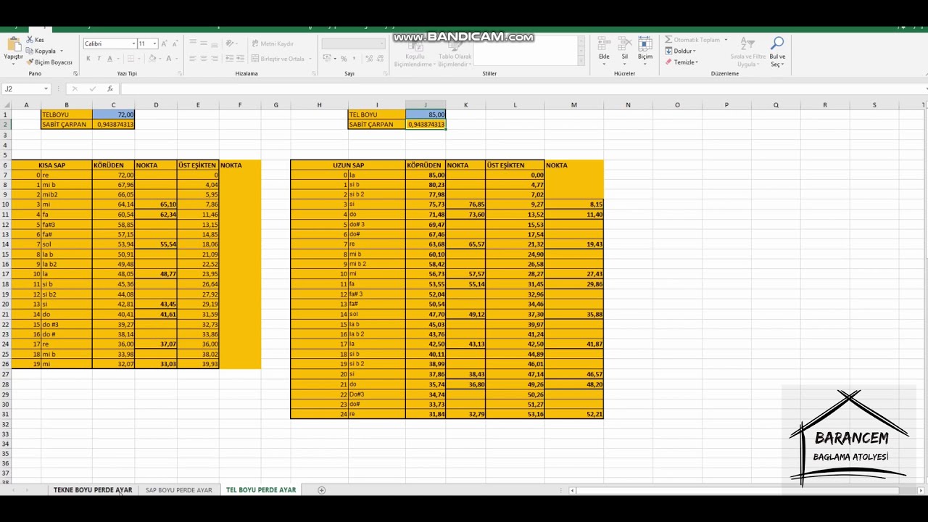Select the UZUN SAP header cell
Screen dimensions: 928x522
pyautogui.click(x=348, y=165)
